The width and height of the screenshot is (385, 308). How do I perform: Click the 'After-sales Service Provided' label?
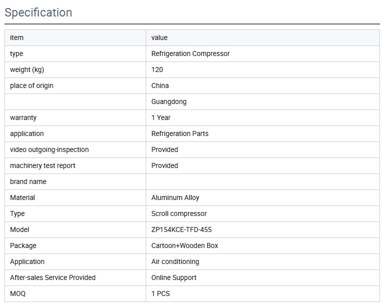[53, 277]
